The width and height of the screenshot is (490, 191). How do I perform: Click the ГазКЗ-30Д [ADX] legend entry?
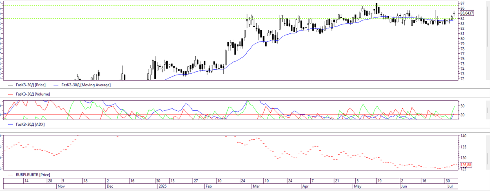pos(26,124)
